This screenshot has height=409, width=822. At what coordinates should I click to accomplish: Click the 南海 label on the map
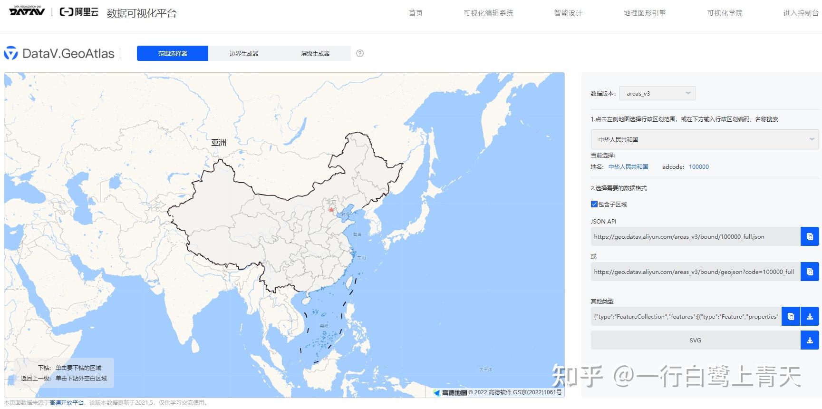click(324, 326)
